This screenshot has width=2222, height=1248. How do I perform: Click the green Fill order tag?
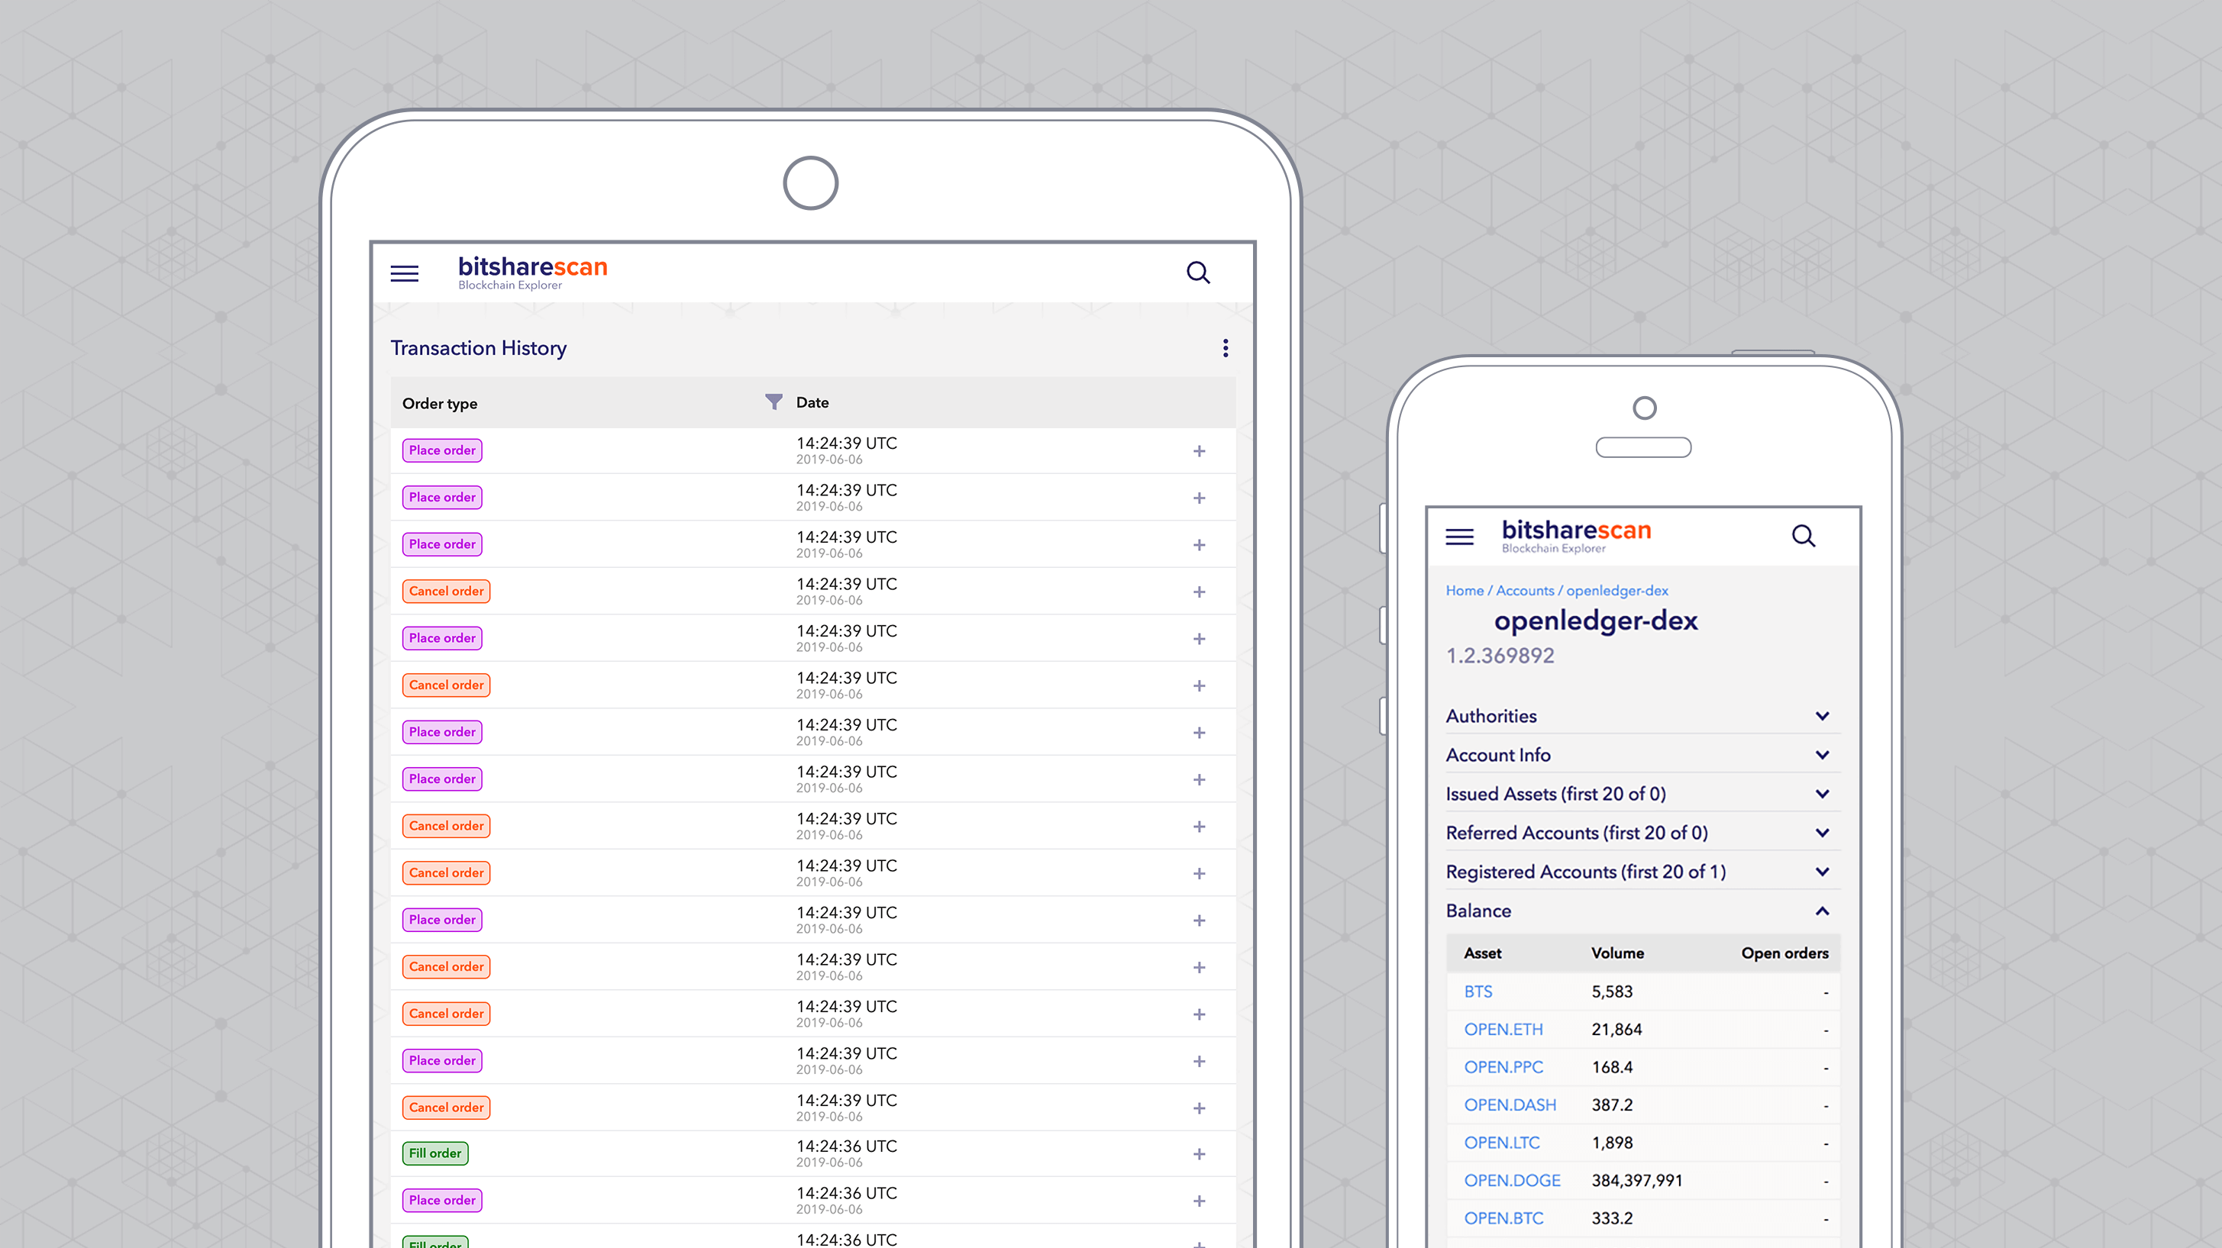[x=434, y=1153]
